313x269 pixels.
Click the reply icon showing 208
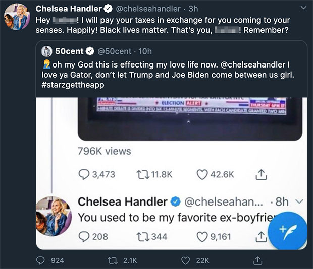click(x=85, y=236)
